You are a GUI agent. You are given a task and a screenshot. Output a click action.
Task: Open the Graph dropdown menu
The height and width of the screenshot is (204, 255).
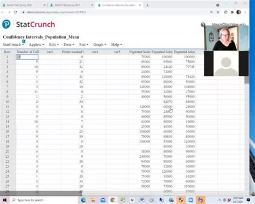coord(100,45)
